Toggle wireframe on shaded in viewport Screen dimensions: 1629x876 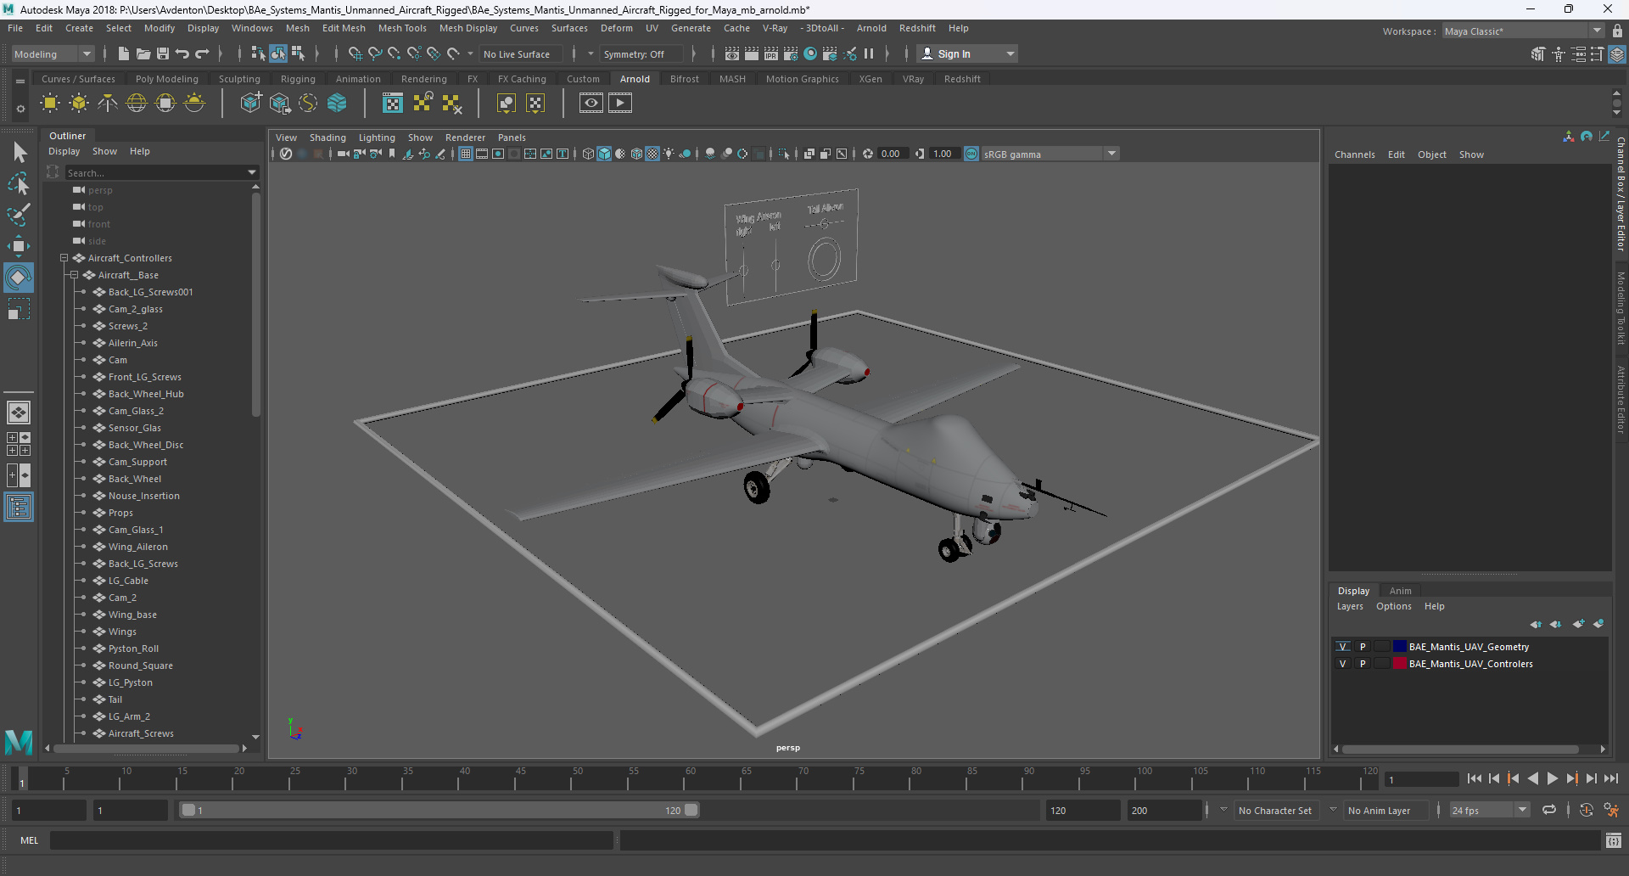tap(636, 154)
